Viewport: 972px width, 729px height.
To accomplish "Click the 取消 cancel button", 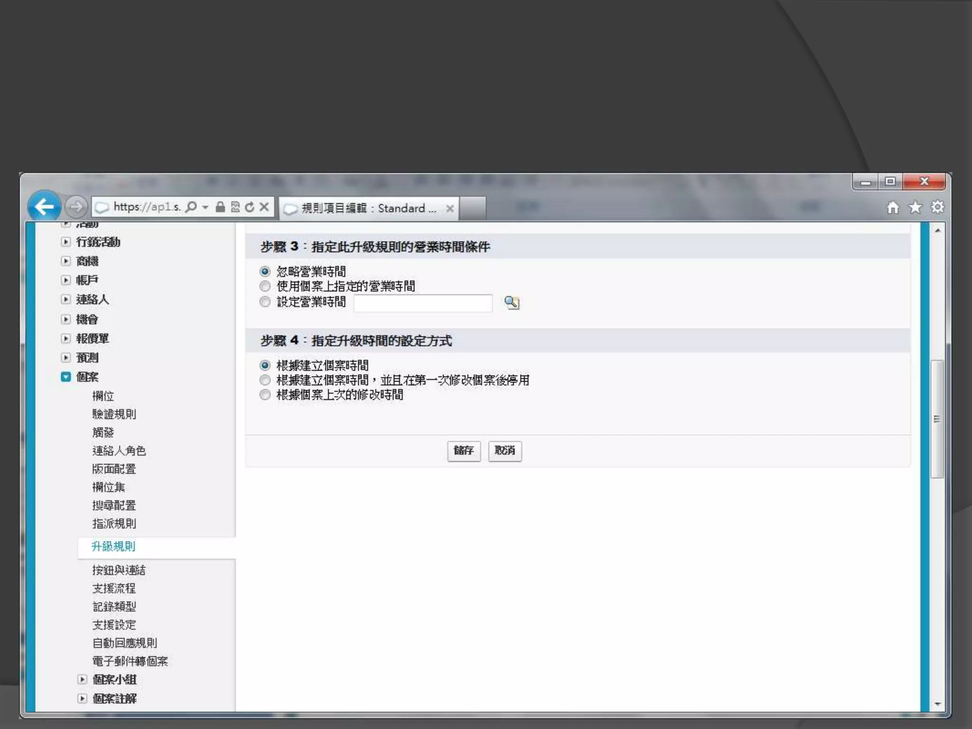I will click(505, 450).
